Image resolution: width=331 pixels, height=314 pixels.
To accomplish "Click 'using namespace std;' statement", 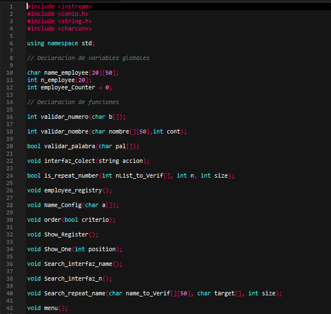I will pos(61,44).
